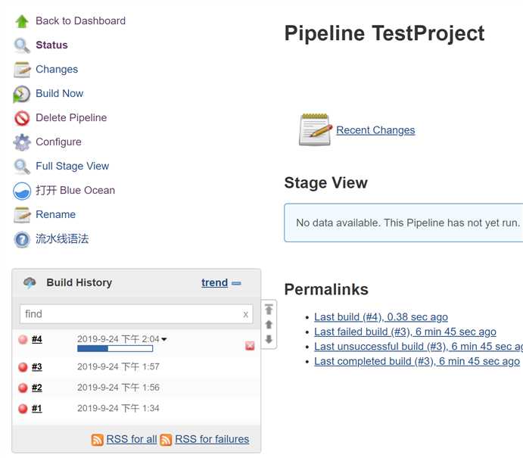Click the red status ball of build #2

point(23,388)
